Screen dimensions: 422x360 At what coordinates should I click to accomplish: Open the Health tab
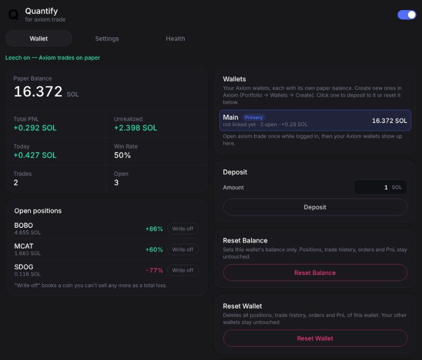(x=175, y=38)
